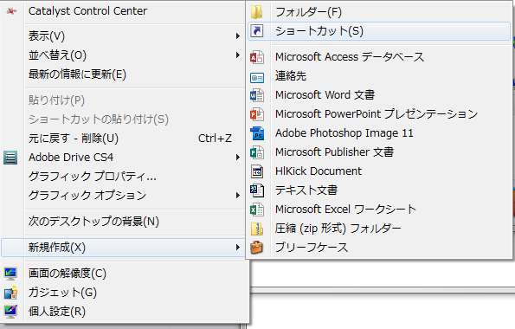
Task: Click the PowerPoint presentation icon
Action: 257,114
